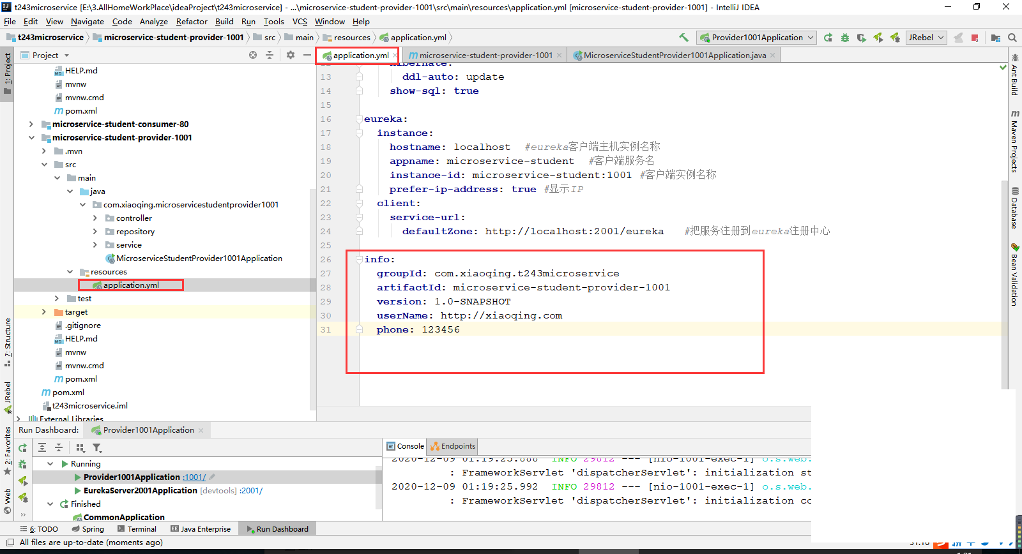Screen dimensions: 1022x554
Task: Close the application.yml editor tab
Action: [394, 56]
